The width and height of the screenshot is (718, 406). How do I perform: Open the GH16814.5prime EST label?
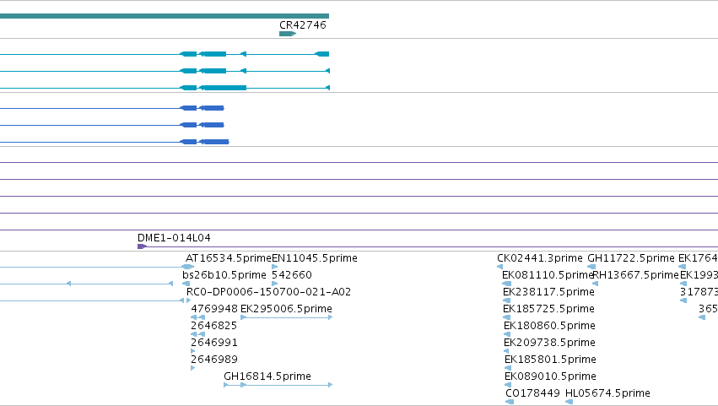(267, 376)
